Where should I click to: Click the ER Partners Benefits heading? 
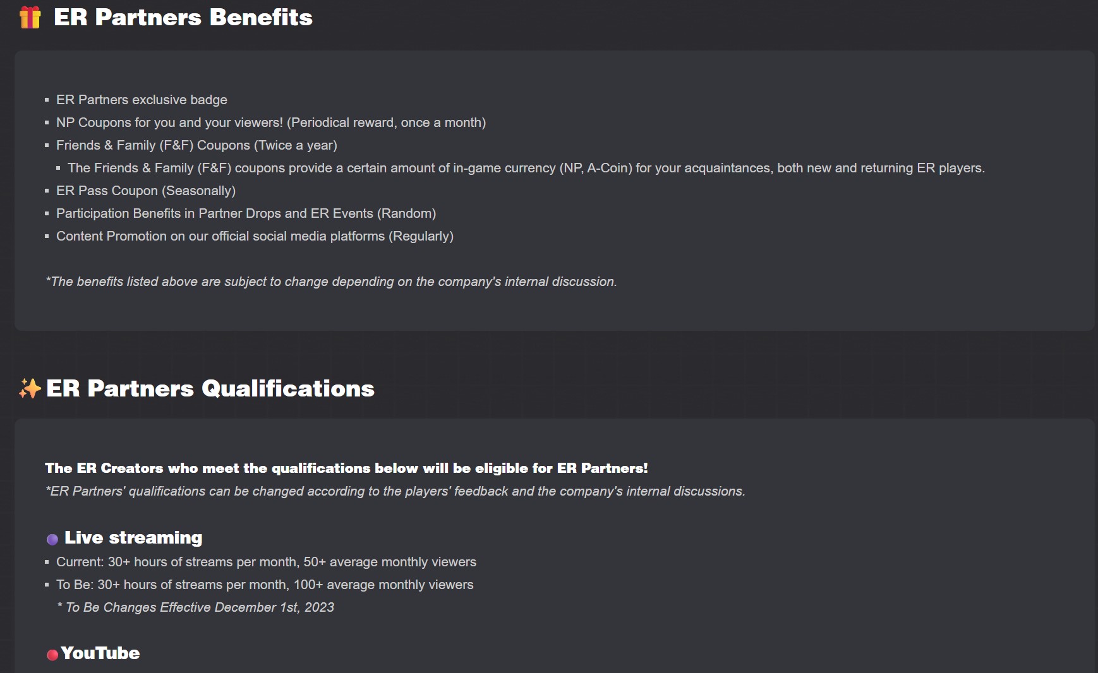[183, 17]
